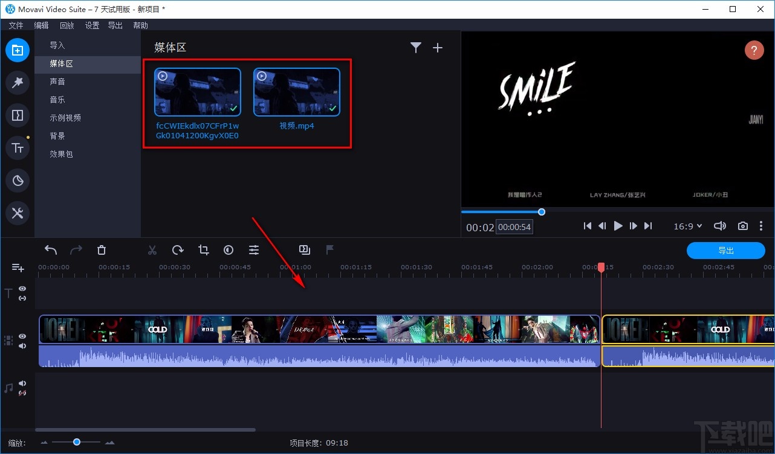Image resolution: width=775 pixels, height=454 pixels.
Task: Select the 视频.mp4 media thumbnail
Action: [x=297, y=92]
